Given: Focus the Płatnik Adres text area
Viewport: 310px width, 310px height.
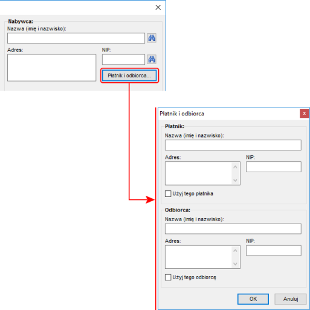Looking at the screenshot, I should click(199, 173).
